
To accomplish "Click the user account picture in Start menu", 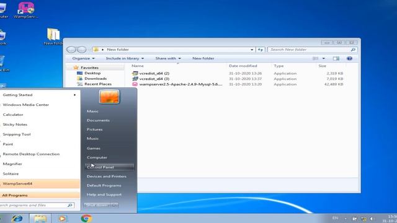I will tap(109, 97).
